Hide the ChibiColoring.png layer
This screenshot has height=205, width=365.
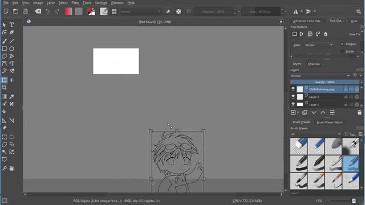point(293,89)
